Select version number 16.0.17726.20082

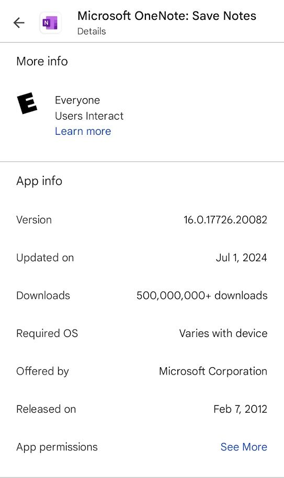click(x=225, y=220)
